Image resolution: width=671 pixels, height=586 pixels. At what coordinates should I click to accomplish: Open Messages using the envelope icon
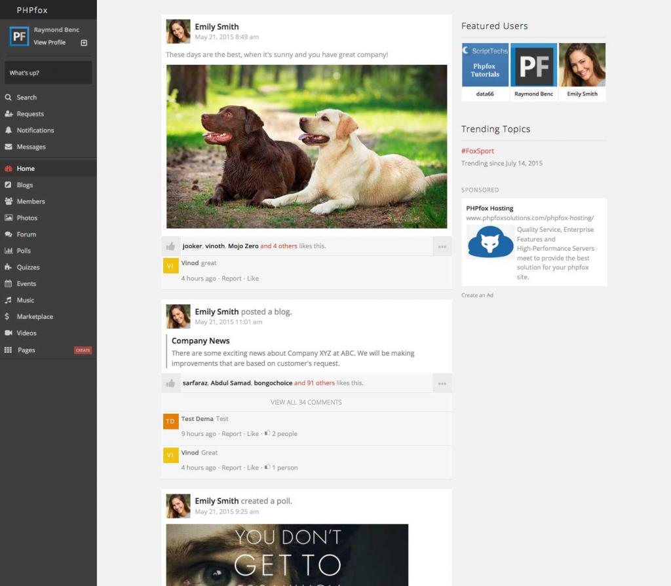tap(9, 147)
